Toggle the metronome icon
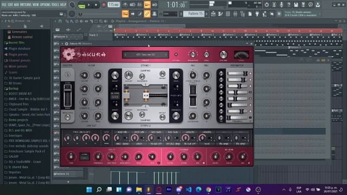Screen dimensions: 347x195 (125, 5)
